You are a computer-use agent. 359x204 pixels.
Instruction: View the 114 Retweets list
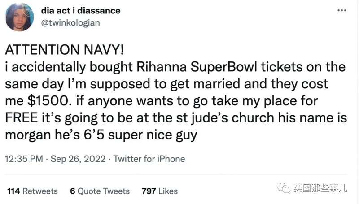32,191
